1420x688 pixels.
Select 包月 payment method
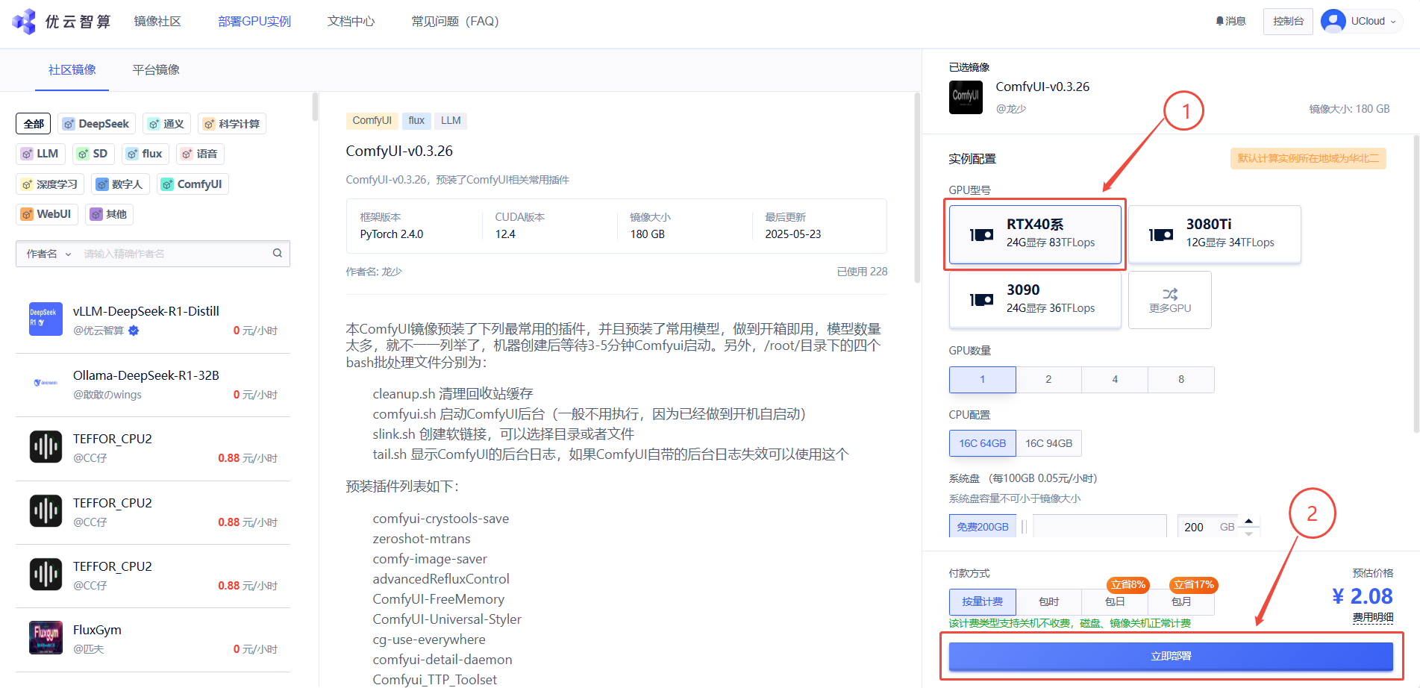coord(1181,601)
